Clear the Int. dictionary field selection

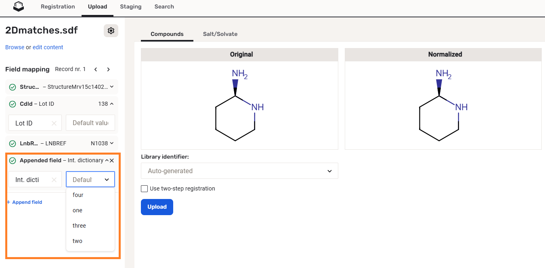coord(54,180)
